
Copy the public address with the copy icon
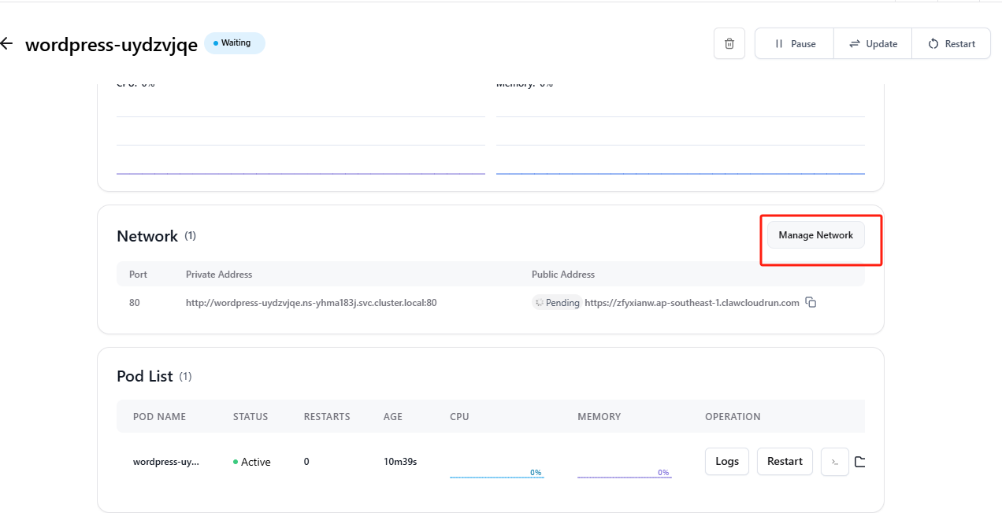tap(811, 303)
